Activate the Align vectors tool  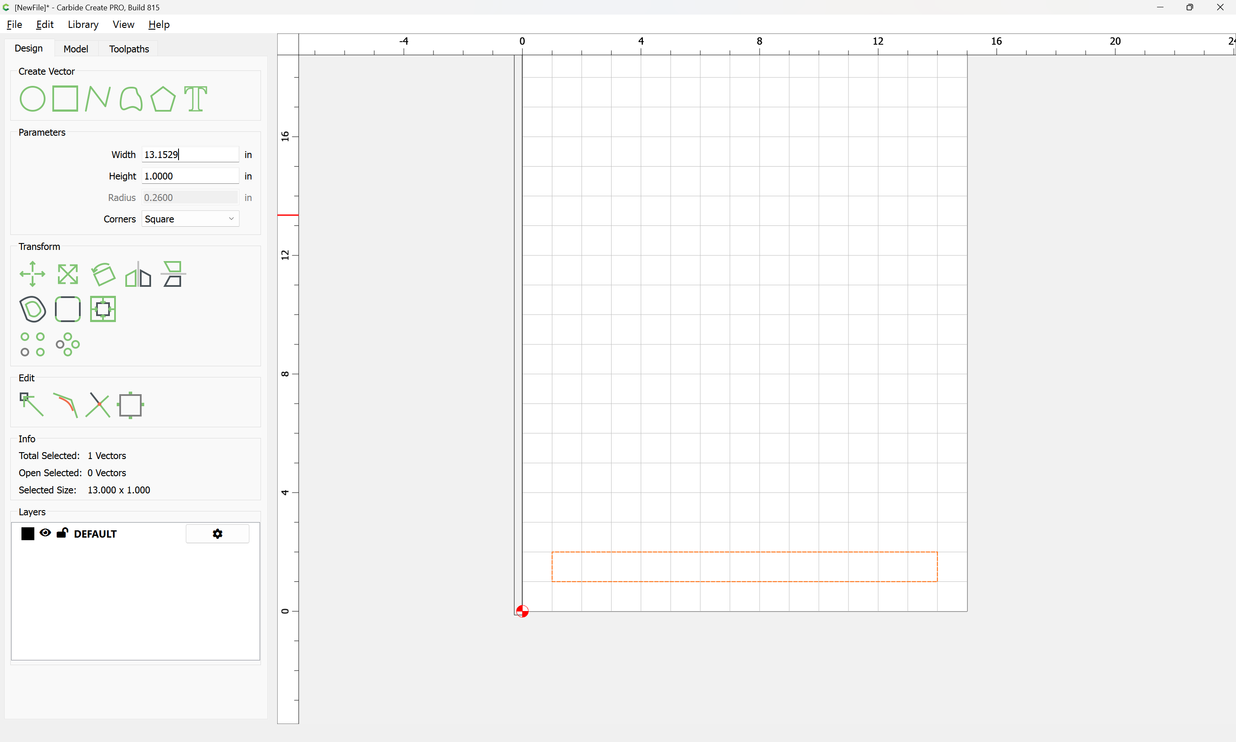pos(173,274)
